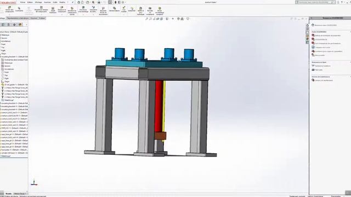
Task: Collapse the Ressources en ligne section
Action: (350, 62)
